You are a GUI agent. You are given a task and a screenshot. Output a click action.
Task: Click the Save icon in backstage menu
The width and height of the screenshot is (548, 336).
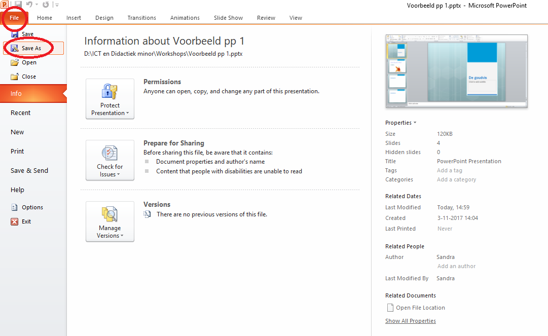tap(15, 34)
